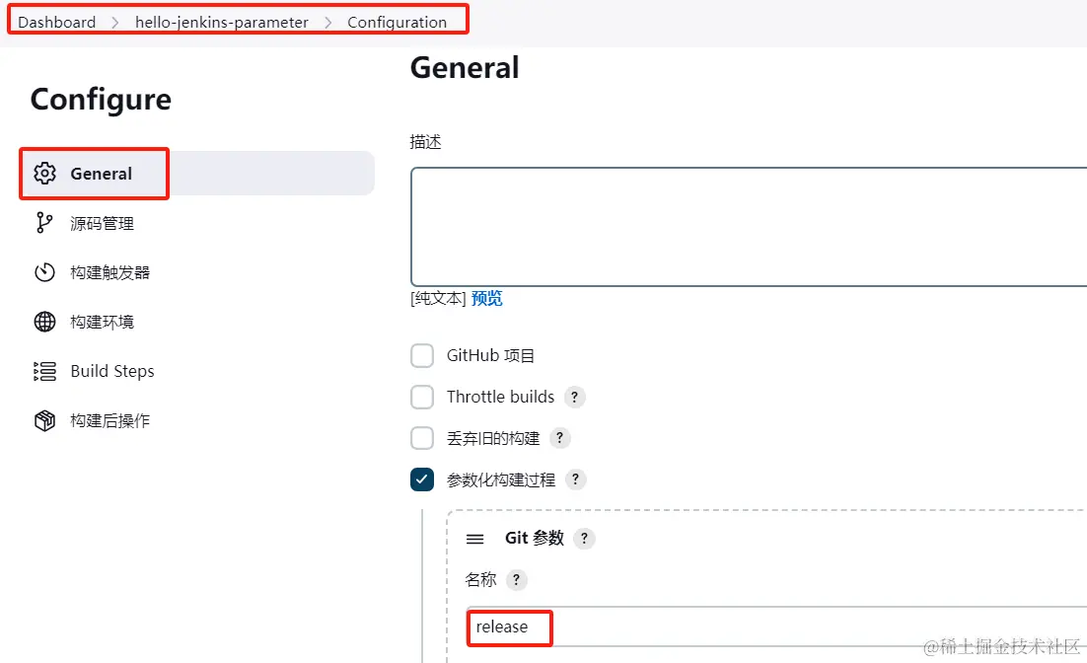
Task: Open help for 丢弃旧的构建
Action: 560,438
